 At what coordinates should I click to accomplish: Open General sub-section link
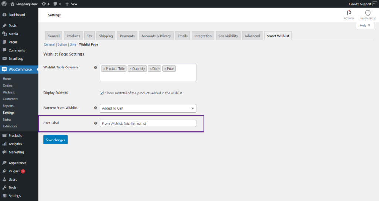(x=49, y=44)
